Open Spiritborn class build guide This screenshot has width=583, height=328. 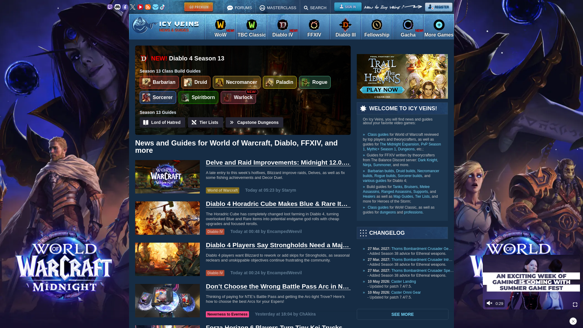coord(198,97)
